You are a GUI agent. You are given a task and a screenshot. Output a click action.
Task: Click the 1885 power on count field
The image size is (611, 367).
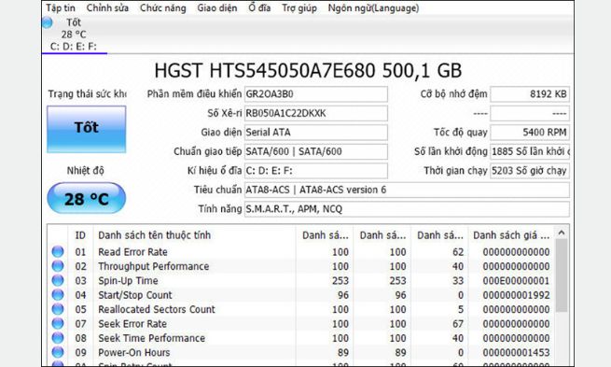(x=530, y=151)
